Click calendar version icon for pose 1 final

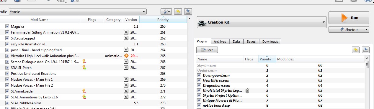tap(126, 50)
